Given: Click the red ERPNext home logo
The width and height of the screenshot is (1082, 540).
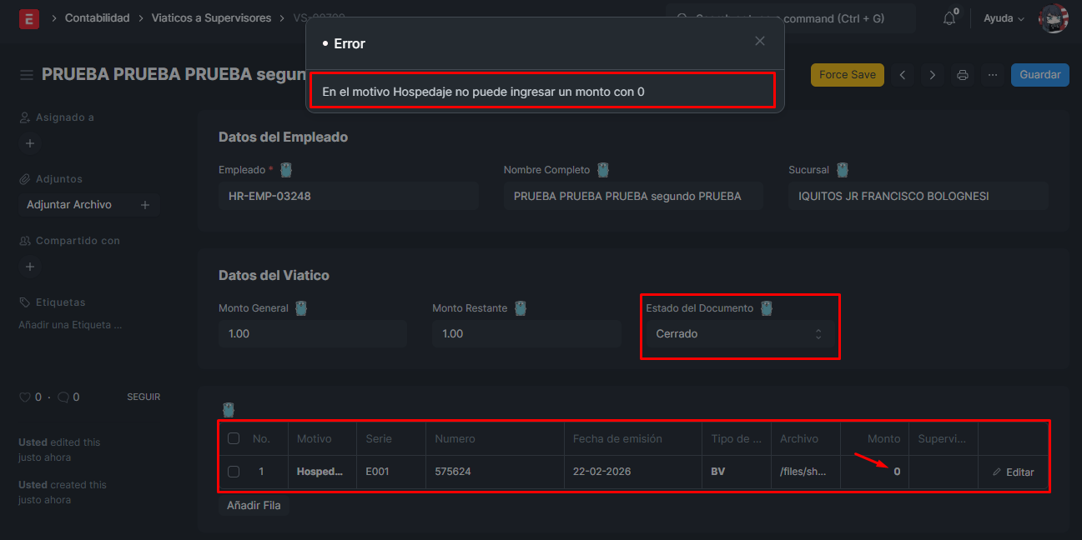Looking at the screenshot, I should click(29, 18).
